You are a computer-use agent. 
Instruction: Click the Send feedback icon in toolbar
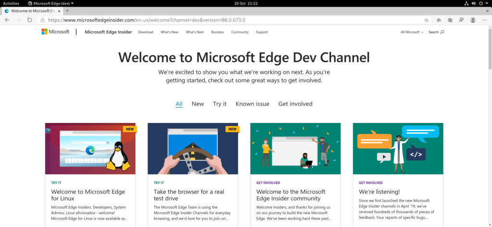pyautogui.click(x=461, y=20)
